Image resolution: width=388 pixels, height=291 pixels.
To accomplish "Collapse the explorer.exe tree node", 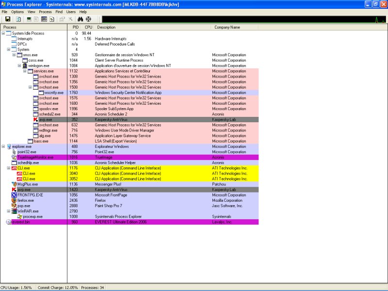I will click(3, 146).
